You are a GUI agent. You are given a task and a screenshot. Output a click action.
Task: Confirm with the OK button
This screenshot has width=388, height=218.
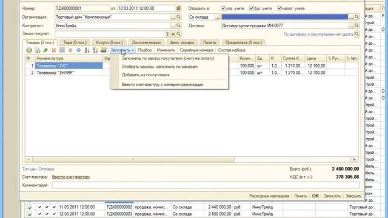pyautogui.click(x=315, y=196)
